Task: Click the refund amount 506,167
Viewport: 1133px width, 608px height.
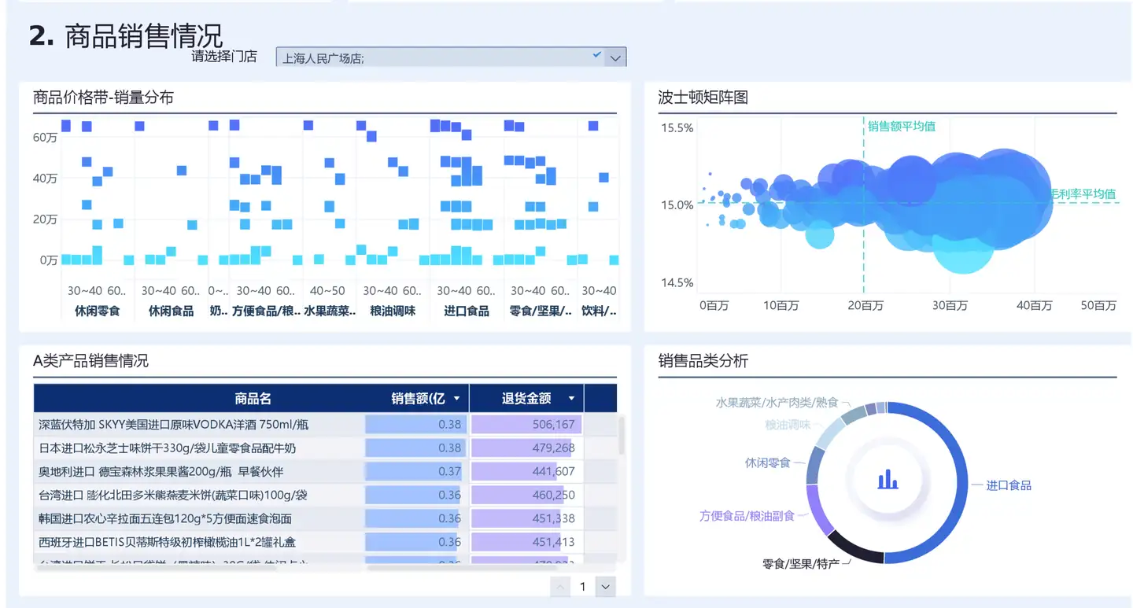Action: 554,424
